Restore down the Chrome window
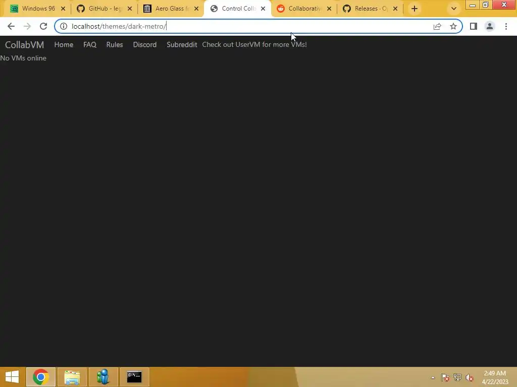Image resolution: width=517 pixels, height=387 pixels. coord(485,5)
